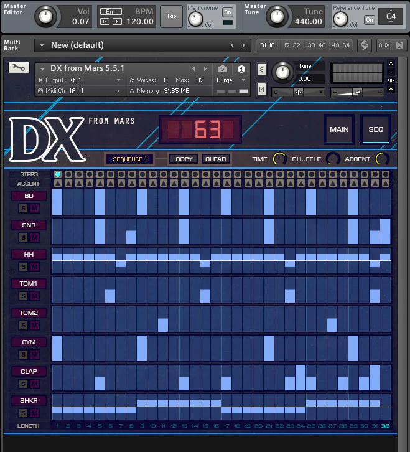
Task: Click the Kontakt logo workspace icon
Action: [x=365, y=45]
